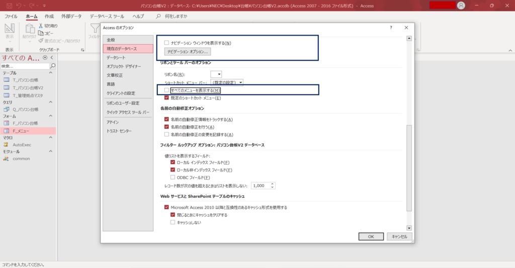This screenshot has width=515, height=268.
Task: Collapse the マクロ group in navigation pane
Action: click(x=51, y=138)
